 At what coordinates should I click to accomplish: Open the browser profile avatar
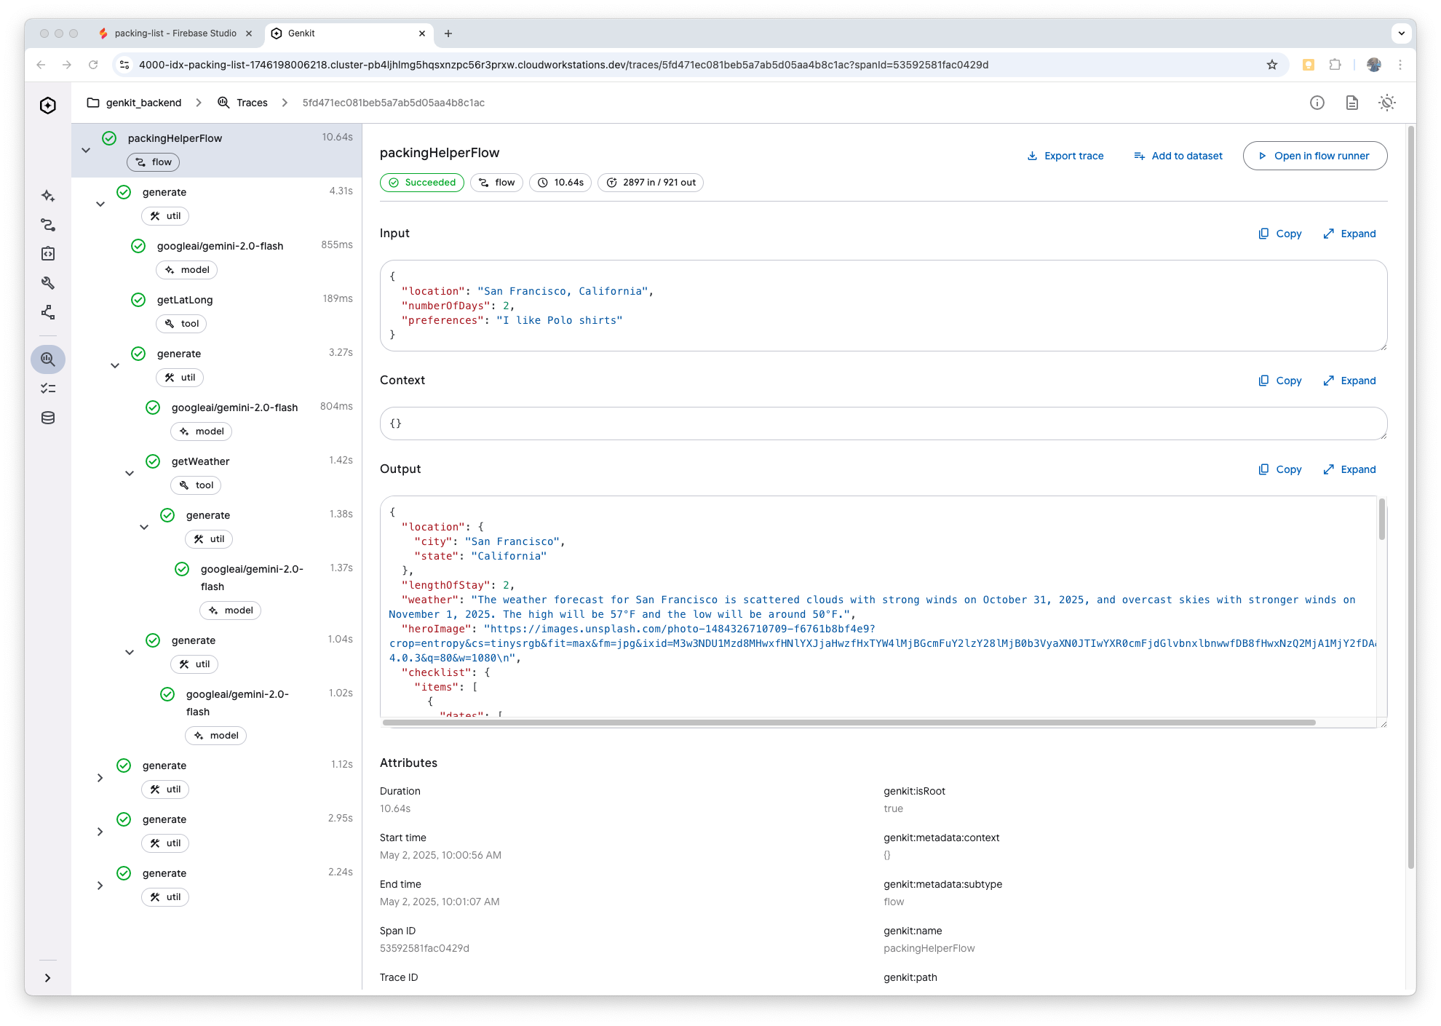click(x=1374, y=65)
